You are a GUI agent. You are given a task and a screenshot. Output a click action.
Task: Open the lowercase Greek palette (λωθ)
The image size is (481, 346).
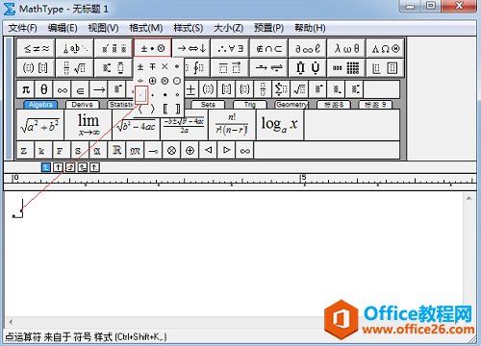click(346, 48)
